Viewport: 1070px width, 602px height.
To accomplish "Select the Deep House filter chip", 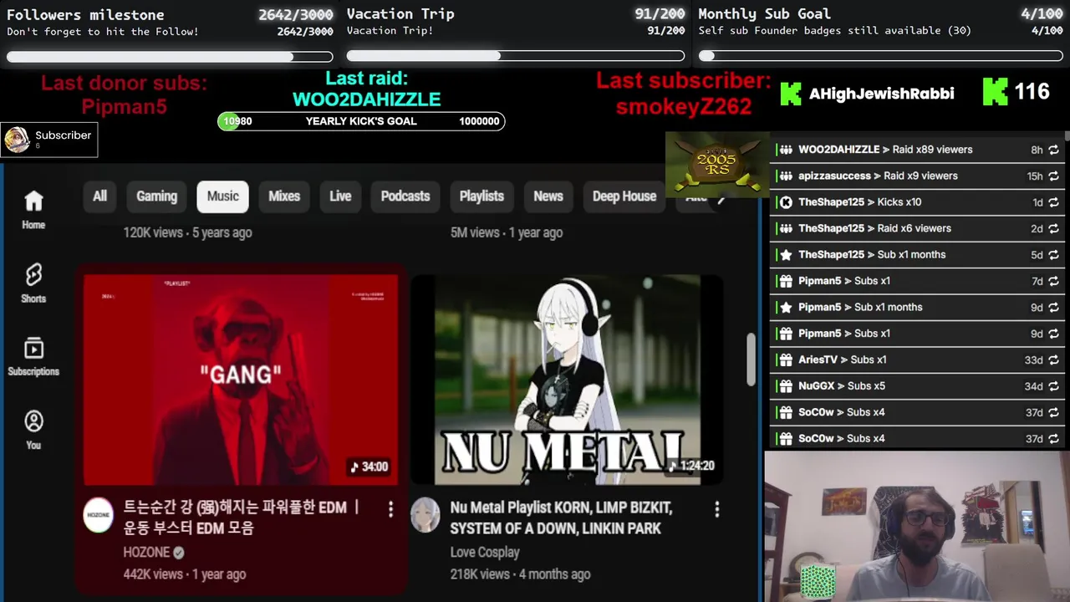I will pos(624,196).
